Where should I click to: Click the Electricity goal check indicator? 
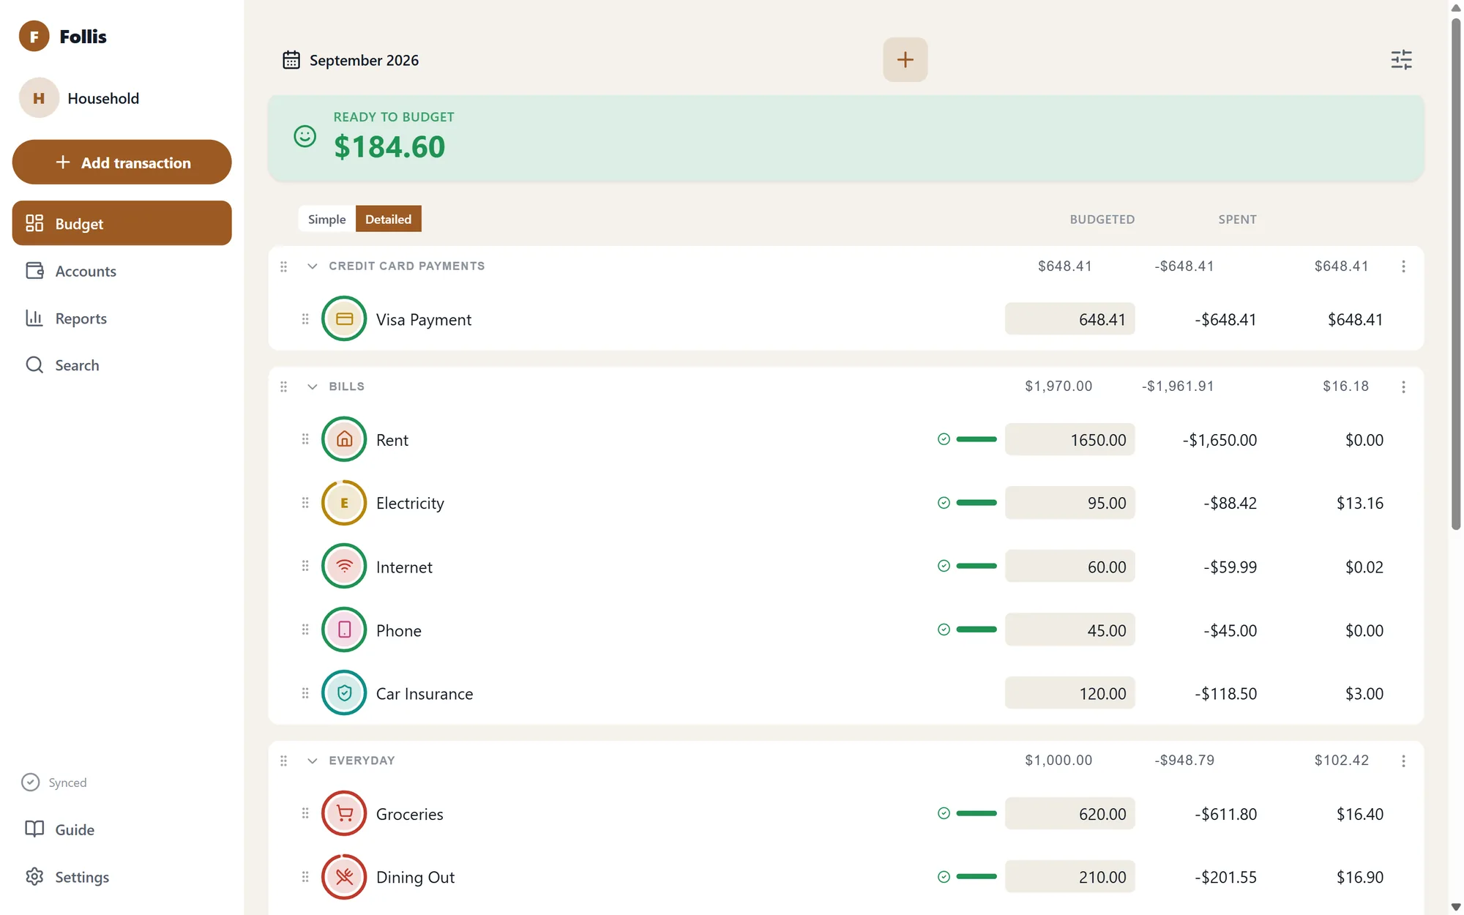tap(944, 503)
